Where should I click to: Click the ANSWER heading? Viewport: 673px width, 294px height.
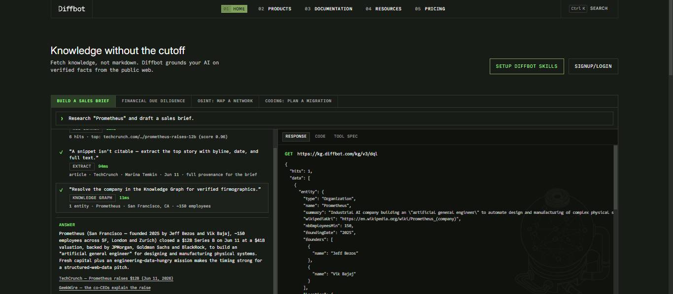[x=67, y=225]
